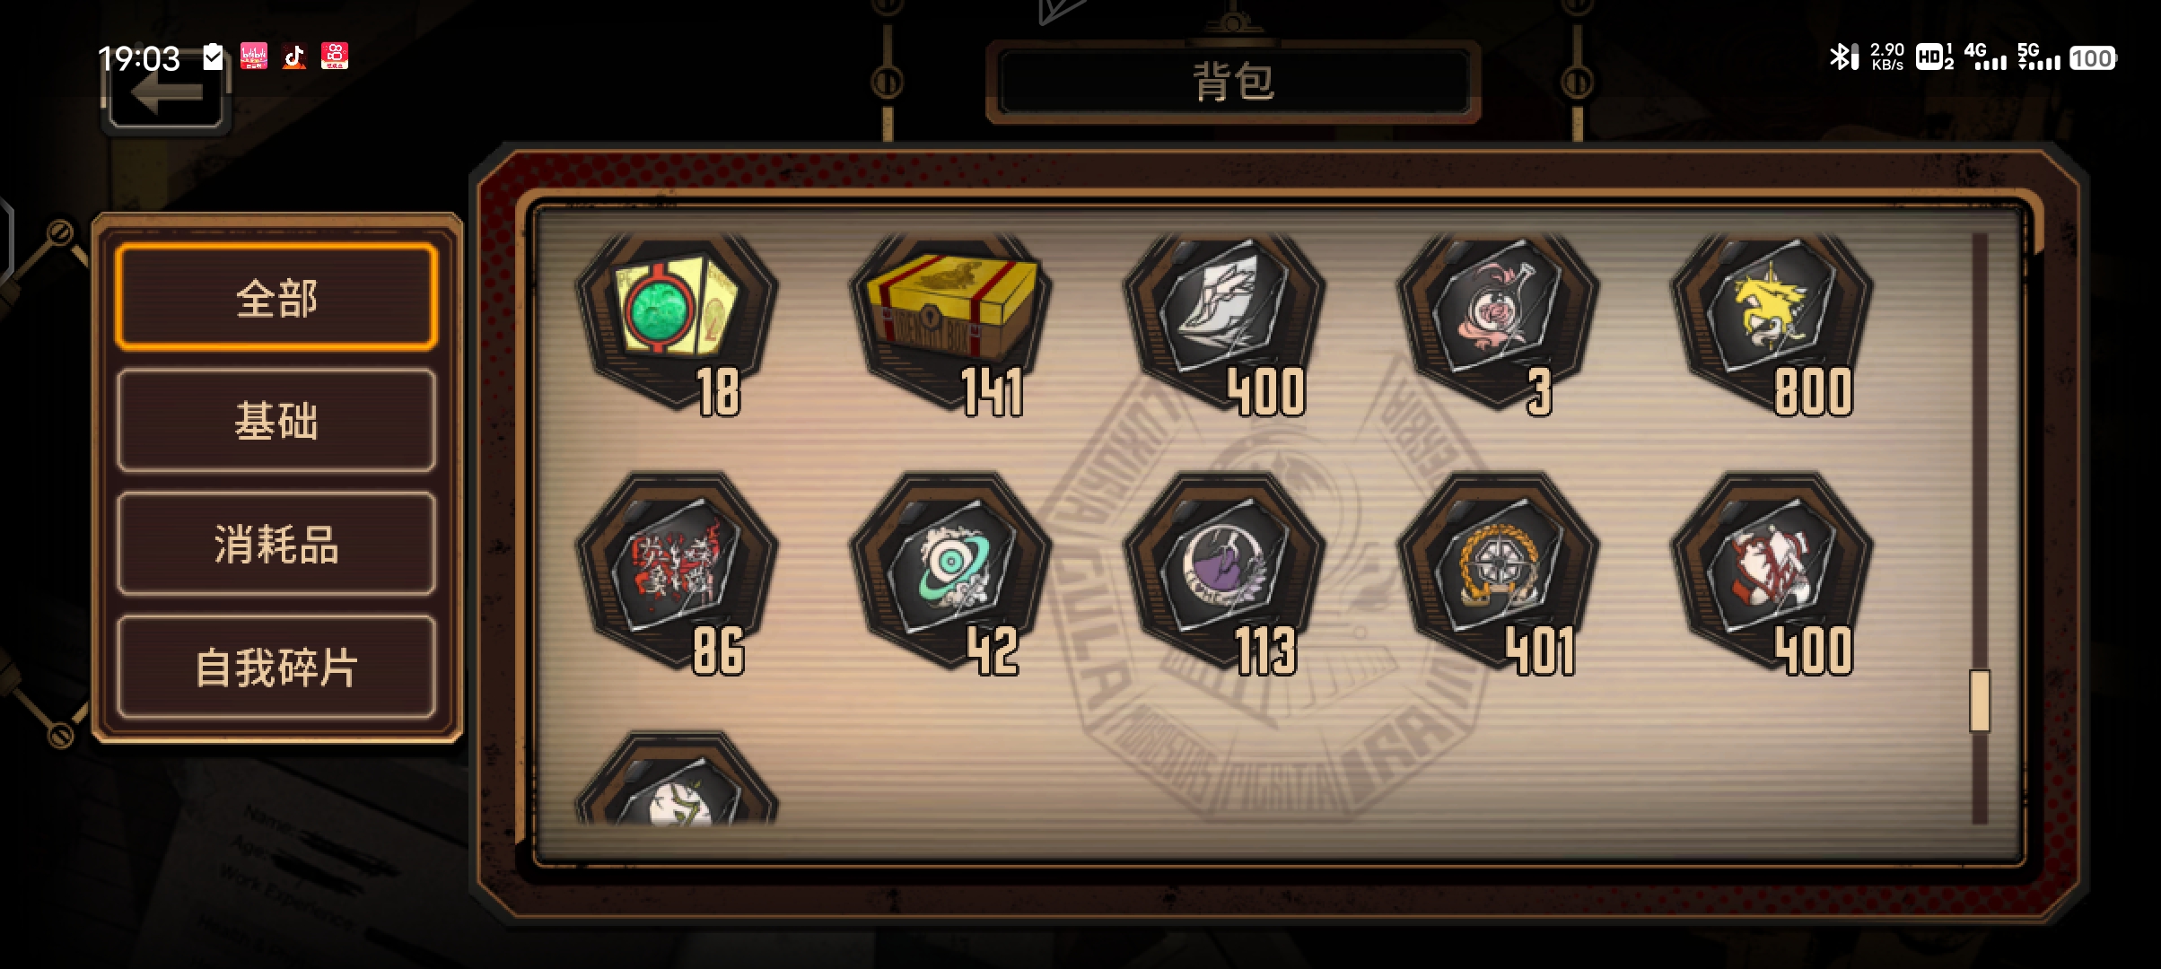Viewport: 2161px width, 969px height.
Task: Tap the pink rose fragment with count 3
Action: coord(1499,323)
